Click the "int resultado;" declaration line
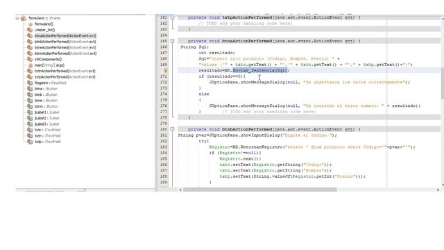Viewport: 444px width, 250px height. point(216,53)
